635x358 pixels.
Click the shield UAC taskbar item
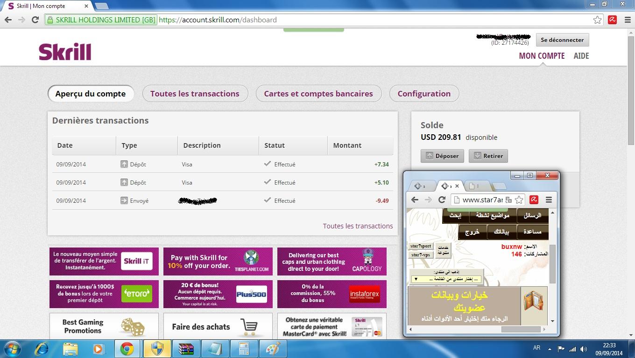(156, 349)
